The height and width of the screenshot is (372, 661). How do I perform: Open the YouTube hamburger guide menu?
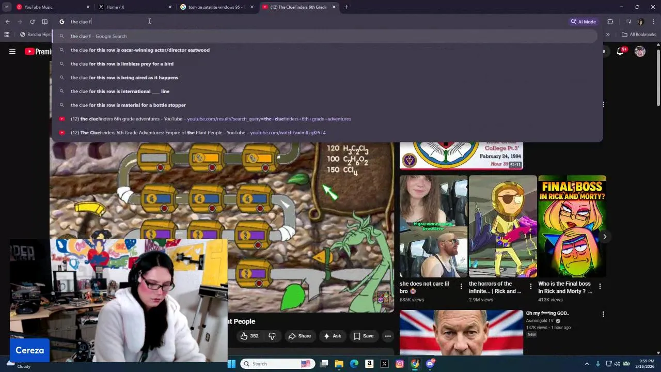pyautogui.click(x=12, y=51)
